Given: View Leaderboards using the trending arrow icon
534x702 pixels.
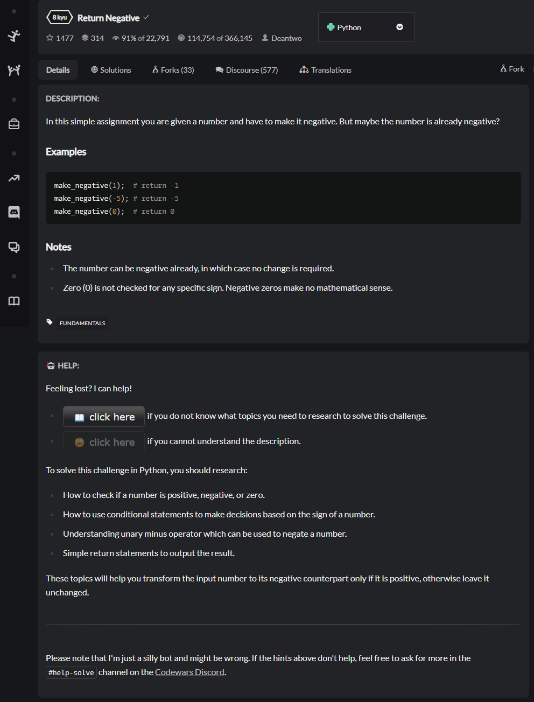Looking at the screenshot, I should click(13, 178).
